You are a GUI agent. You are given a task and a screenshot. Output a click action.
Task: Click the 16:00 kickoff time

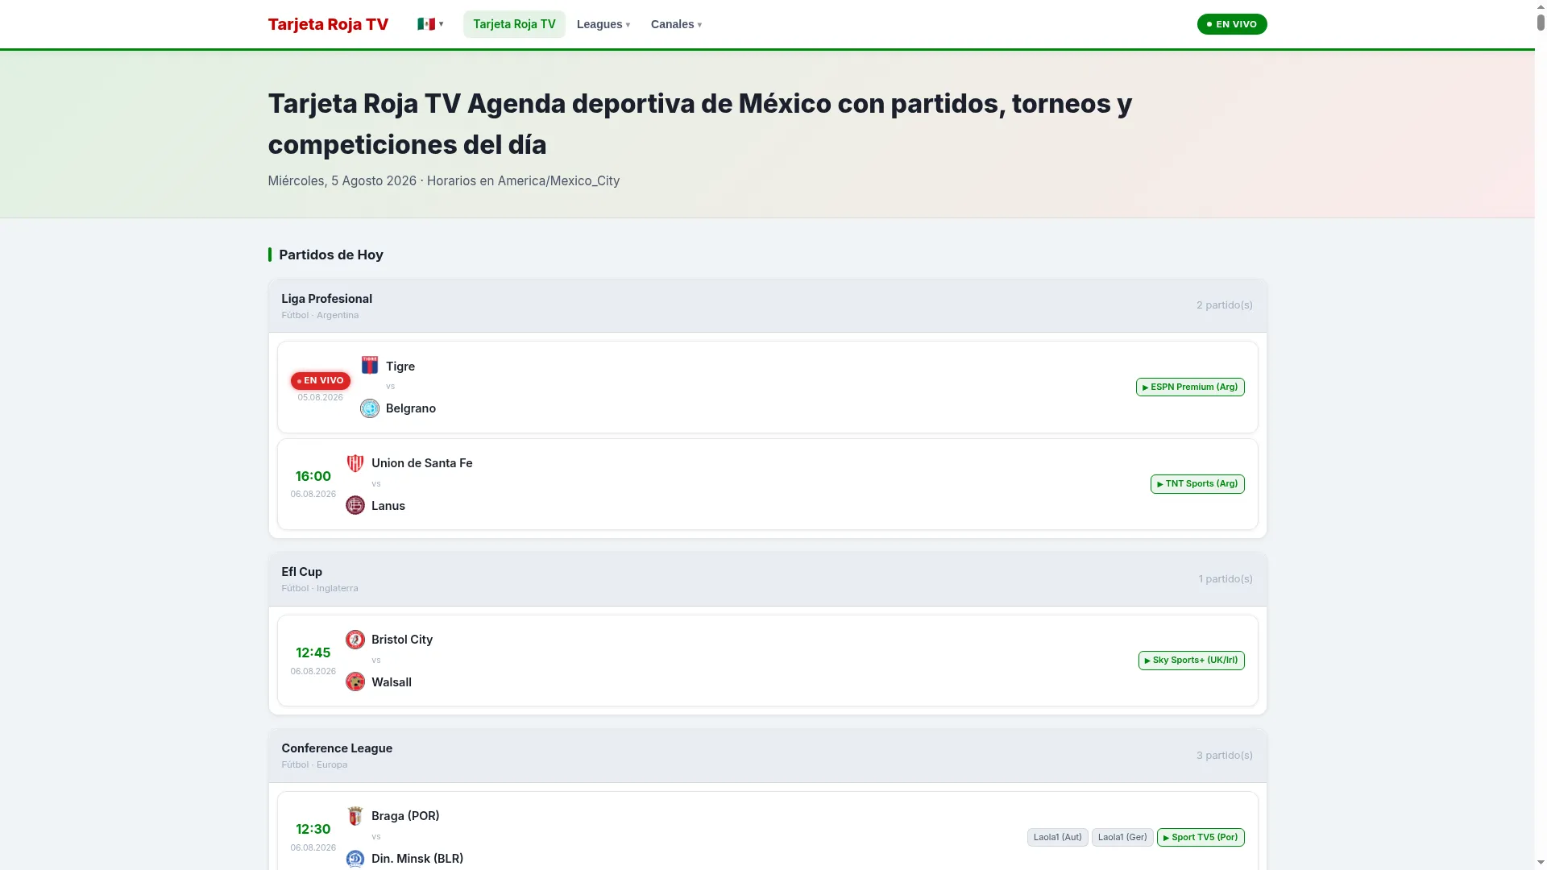[x=313, y=476]
